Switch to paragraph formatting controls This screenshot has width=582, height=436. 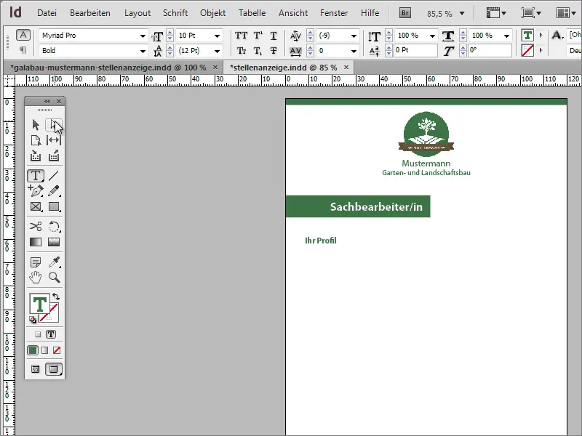[23, 50]
